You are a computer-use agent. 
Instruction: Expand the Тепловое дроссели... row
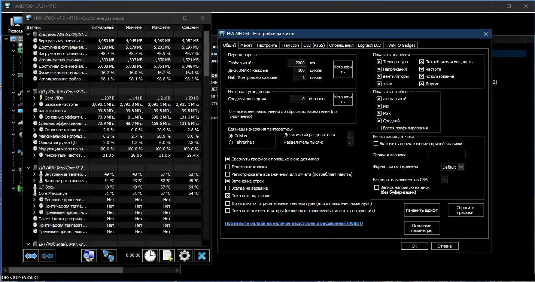34,200
